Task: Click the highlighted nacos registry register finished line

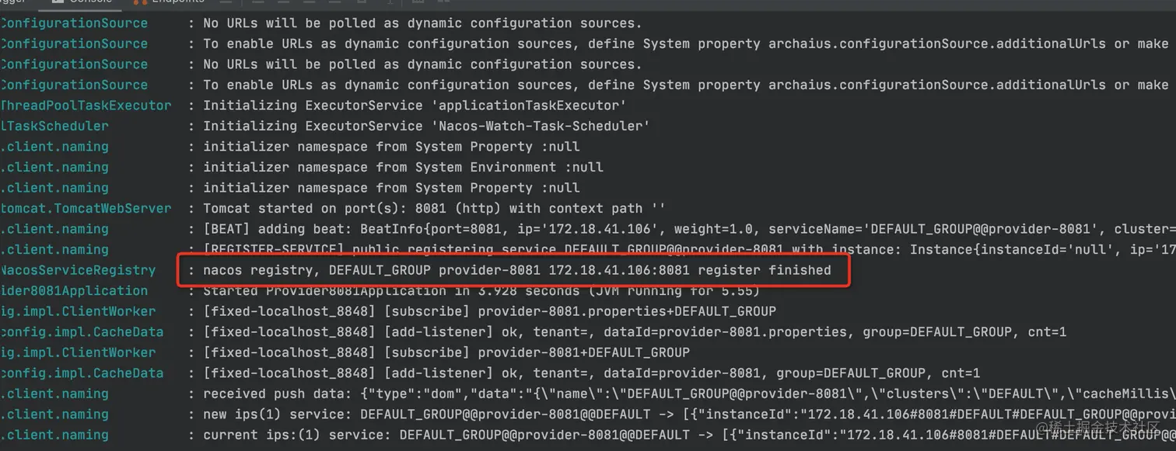Action: click(516, 270)
